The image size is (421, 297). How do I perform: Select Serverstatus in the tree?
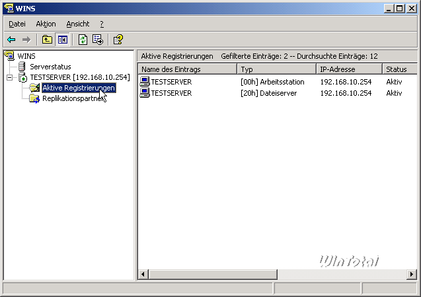50,67
